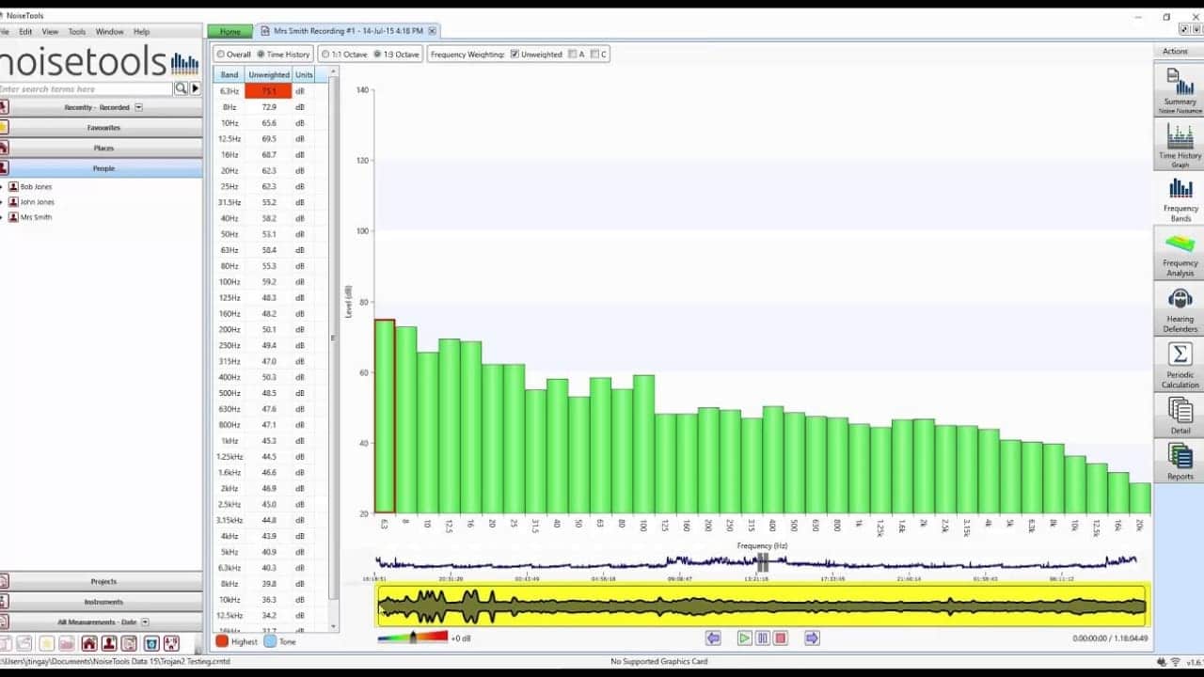Expand the Mrs Smith tree node
Viewport: 1204px width, 677px height.
tap(2, 217)
